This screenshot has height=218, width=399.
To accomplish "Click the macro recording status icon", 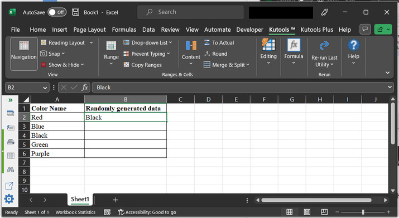I will coord(107,212).
